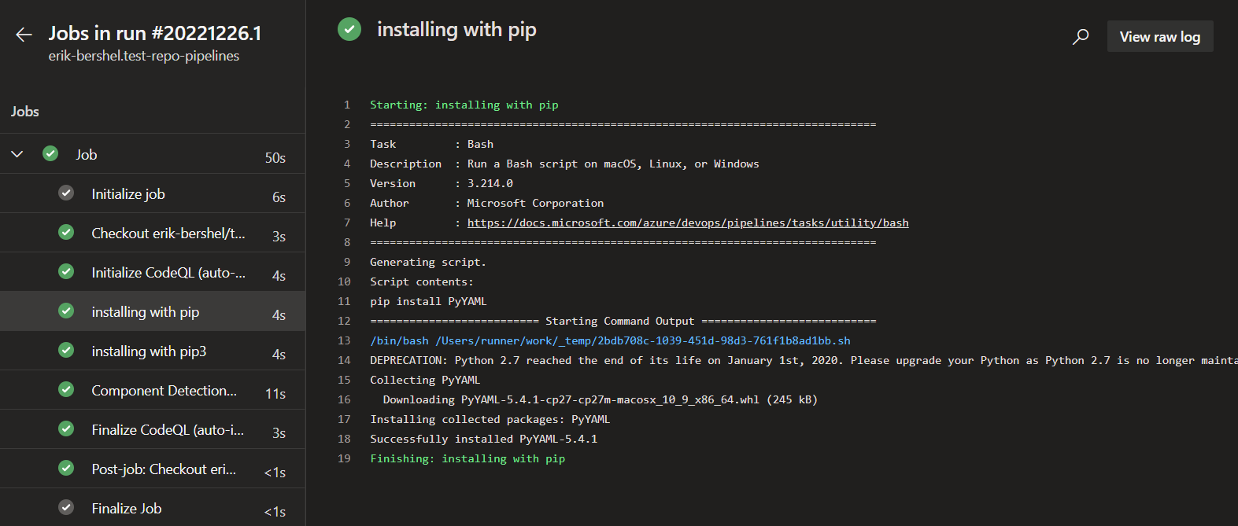Open the Finalize Job step

(153, 508)
